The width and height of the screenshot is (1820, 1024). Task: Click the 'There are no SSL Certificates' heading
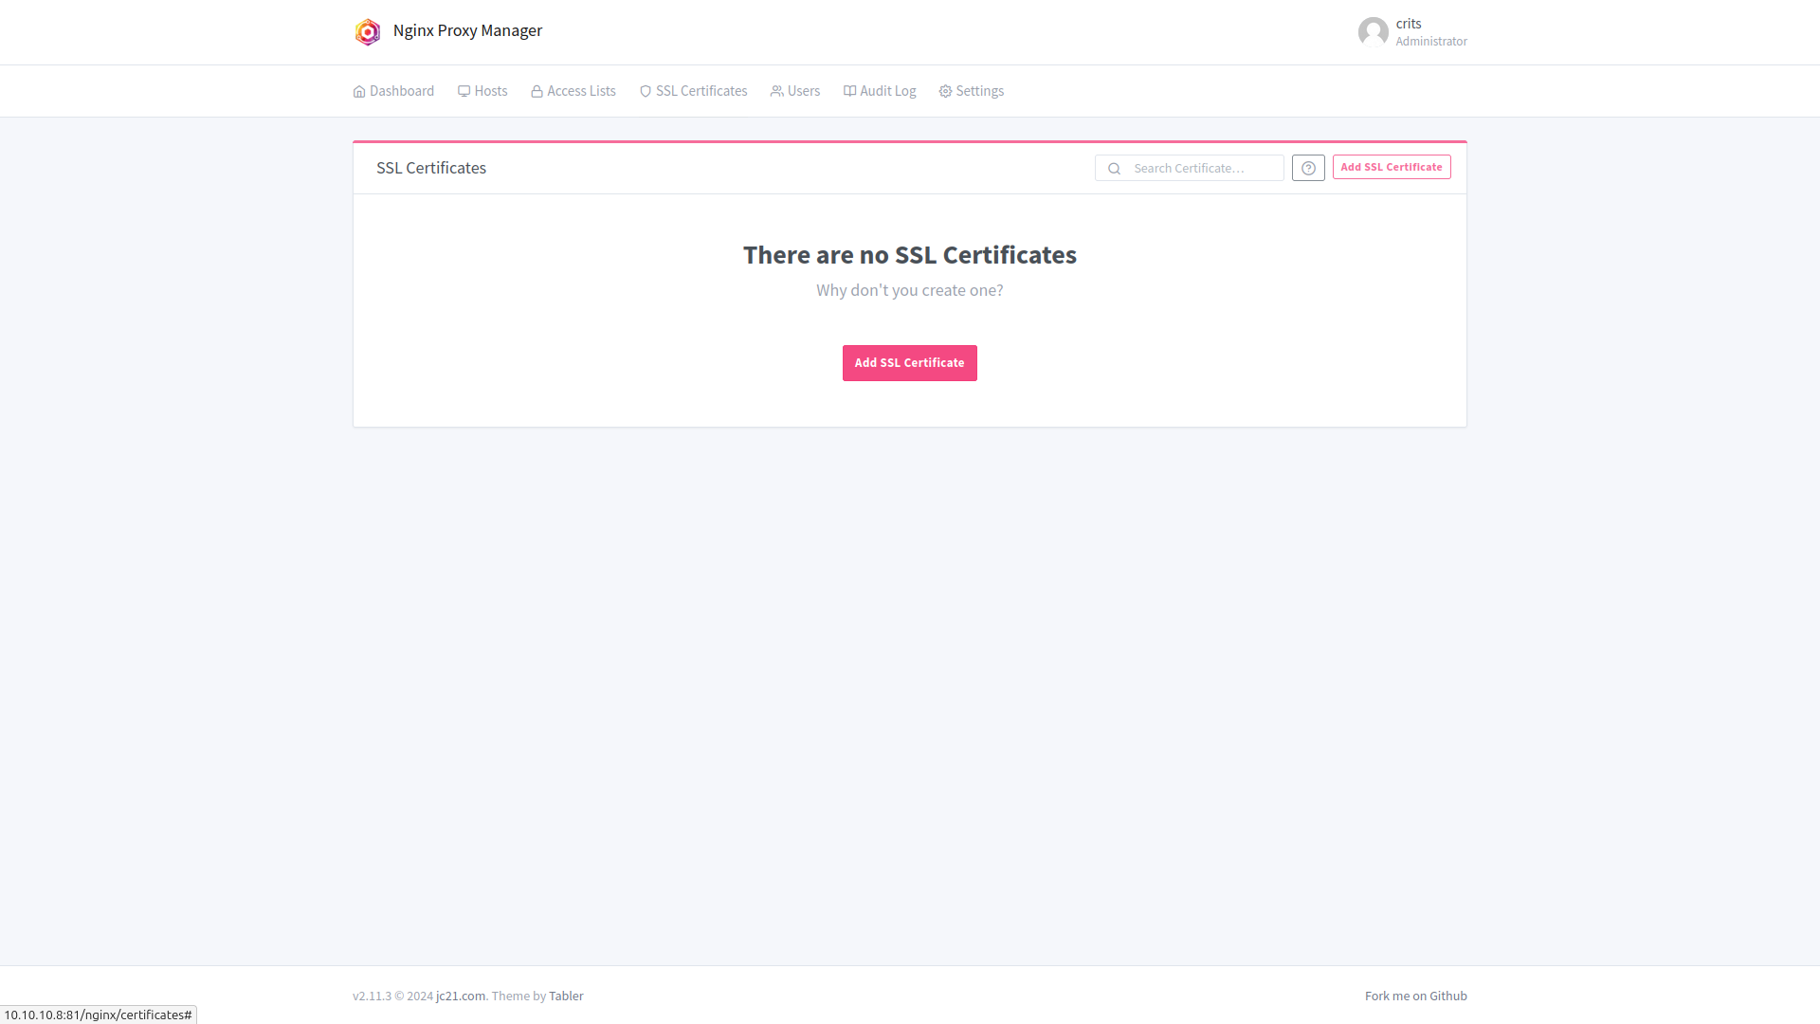910,255
